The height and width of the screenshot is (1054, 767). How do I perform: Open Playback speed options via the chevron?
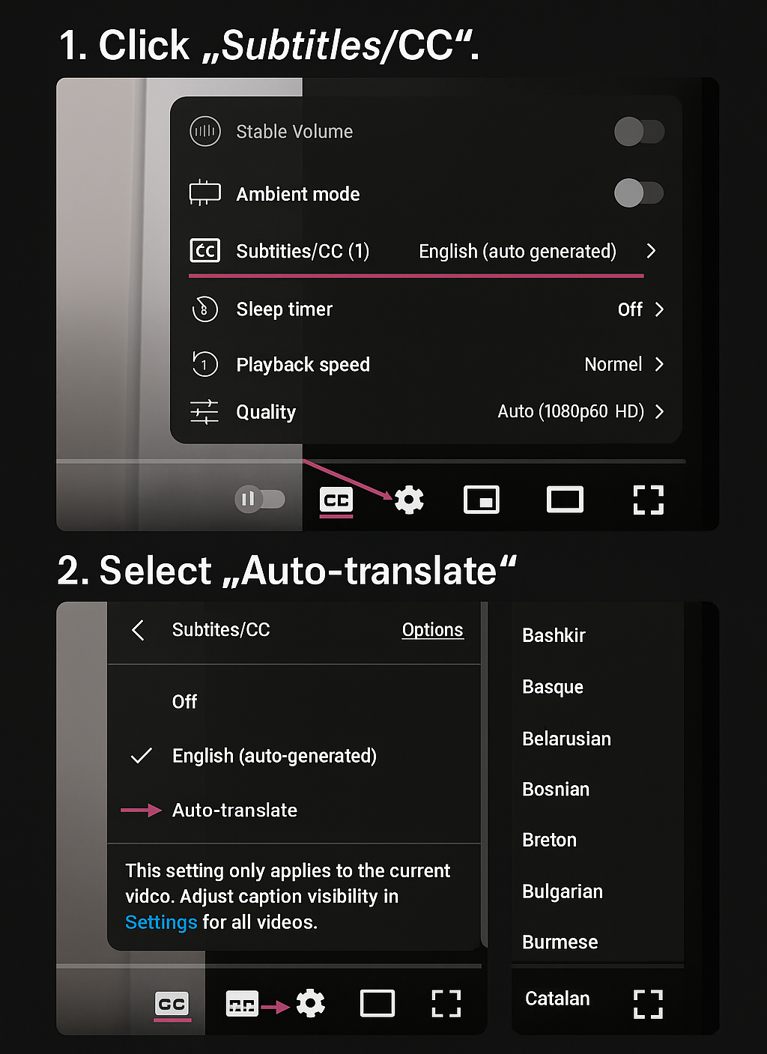click(x=659, y=364)
